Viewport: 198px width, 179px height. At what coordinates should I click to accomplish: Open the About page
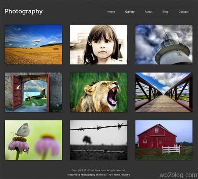click(x=148, y=11)
